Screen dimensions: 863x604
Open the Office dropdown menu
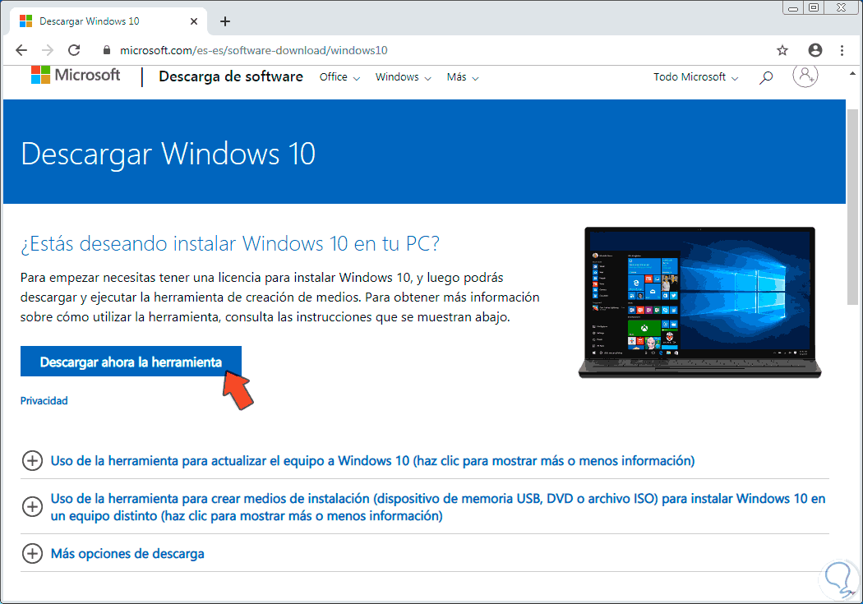[x=339, y=77]
